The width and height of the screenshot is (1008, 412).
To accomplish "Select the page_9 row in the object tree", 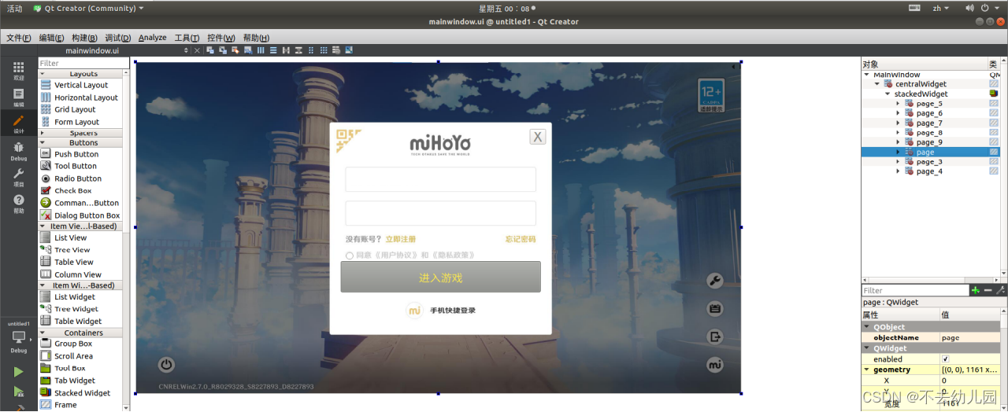I will (929, 142).
